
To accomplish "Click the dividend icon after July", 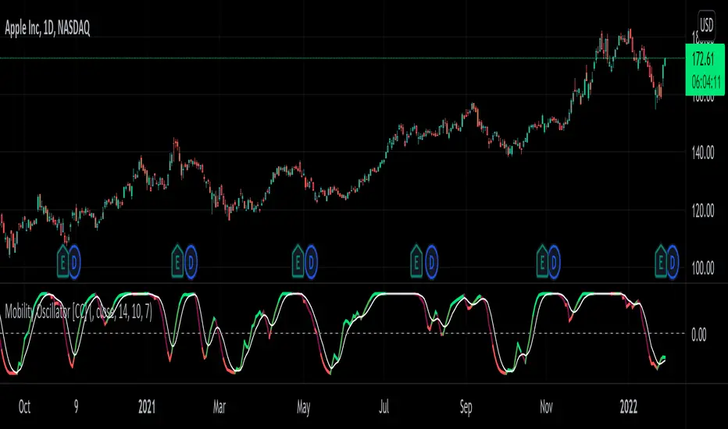I will 431,263.
